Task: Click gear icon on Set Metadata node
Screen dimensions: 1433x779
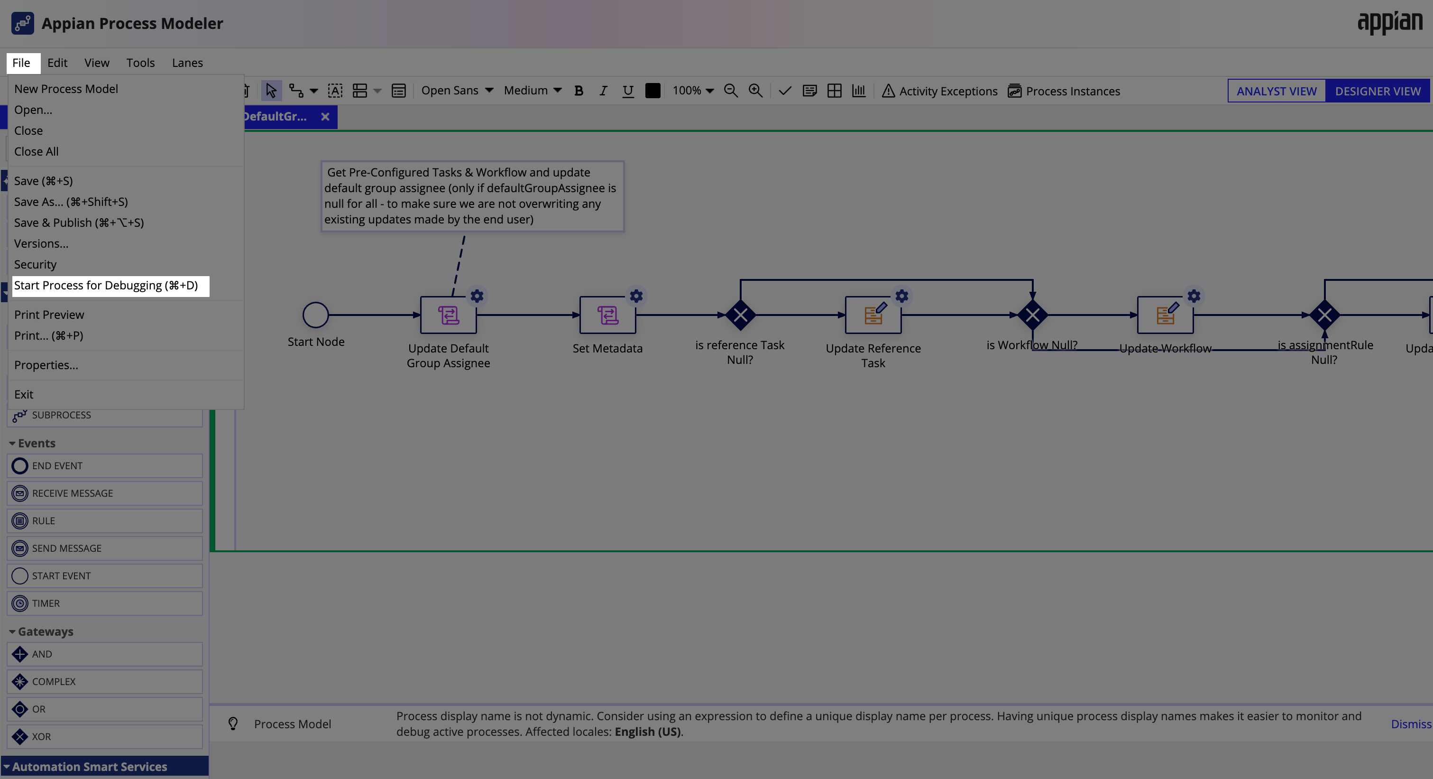Action: (x=636, y=296)
